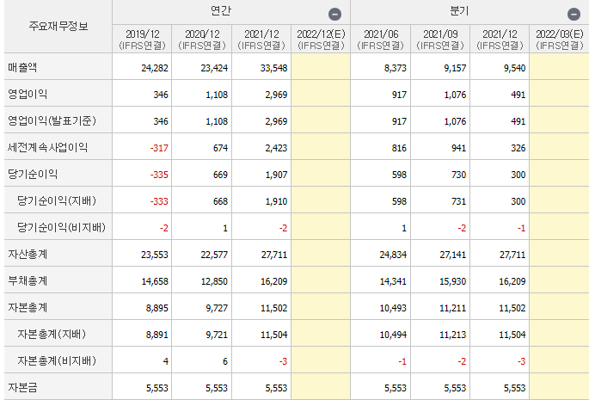This screenshot has height=400, width=595.
Task: Click the 24,834 total assets value
Action: coord(393,255)
